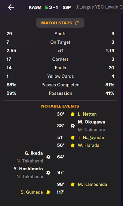The image size is (123, 206).
Task: Click the 2 - 1 match score
Action: pos(53,8)
